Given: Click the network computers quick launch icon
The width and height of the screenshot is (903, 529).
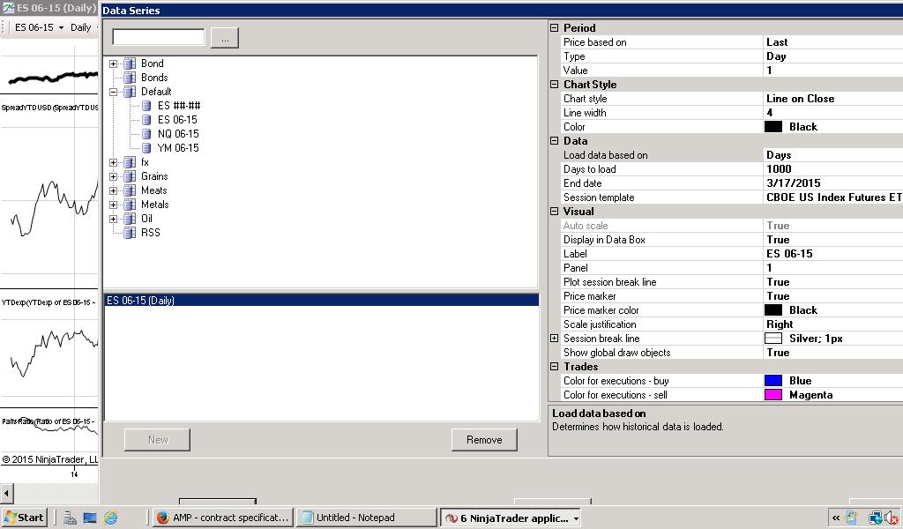Looking at the screenshot, I should click(70, 518).
